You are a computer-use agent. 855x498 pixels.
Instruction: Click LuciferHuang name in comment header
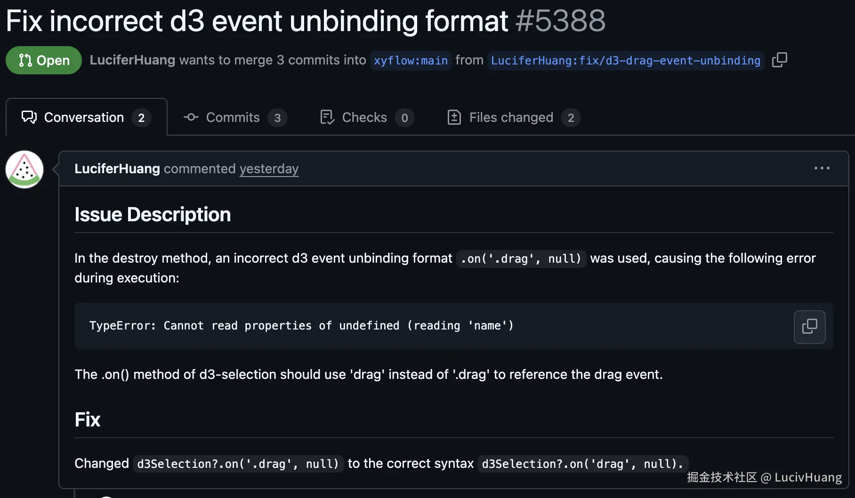(117, 169)
